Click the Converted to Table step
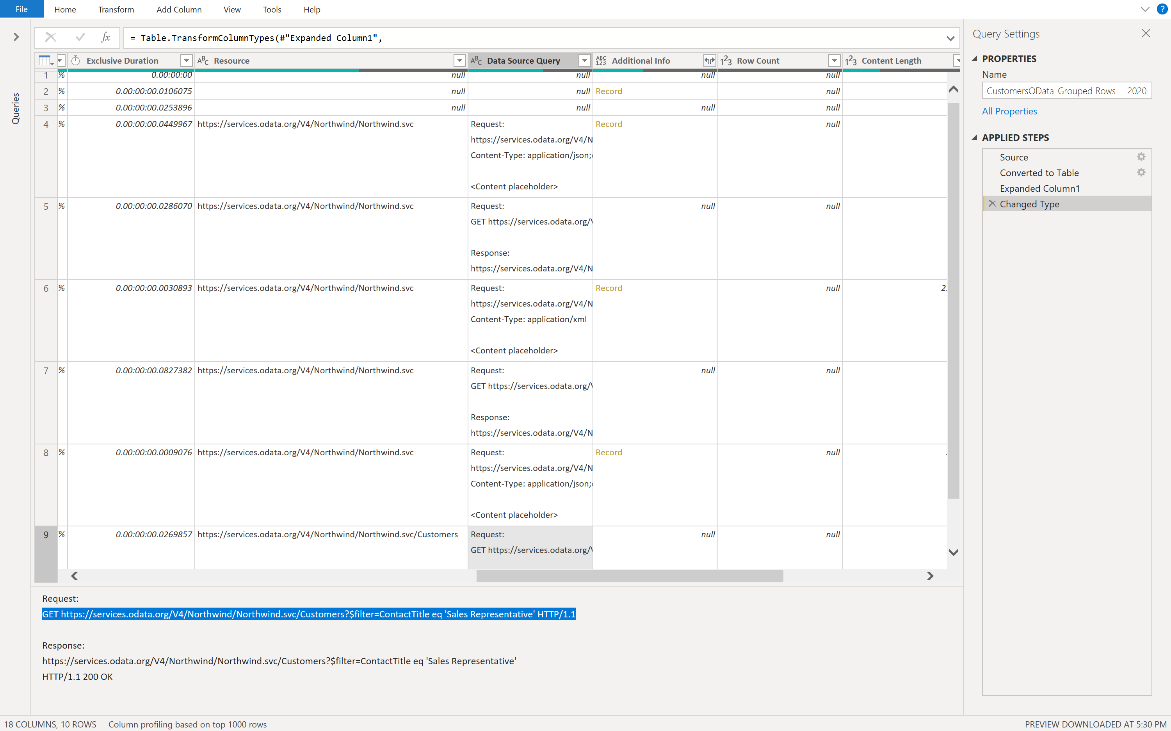This screenshot has width=1171, height=731. pyautogui.click(x=1039, y=172)
